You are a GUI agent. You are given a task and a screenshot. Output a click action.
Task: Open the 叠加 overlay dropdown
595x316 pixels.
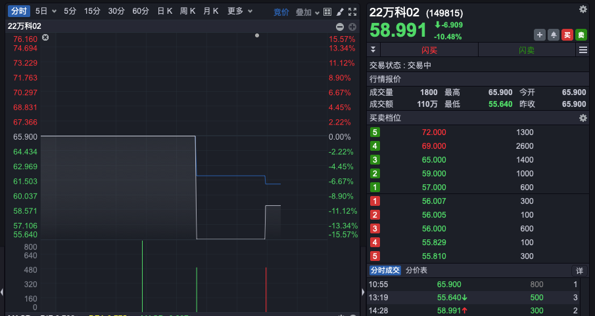click(x=308, y=12)
